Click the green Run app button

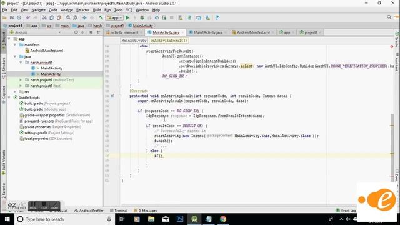pos(127,17)
